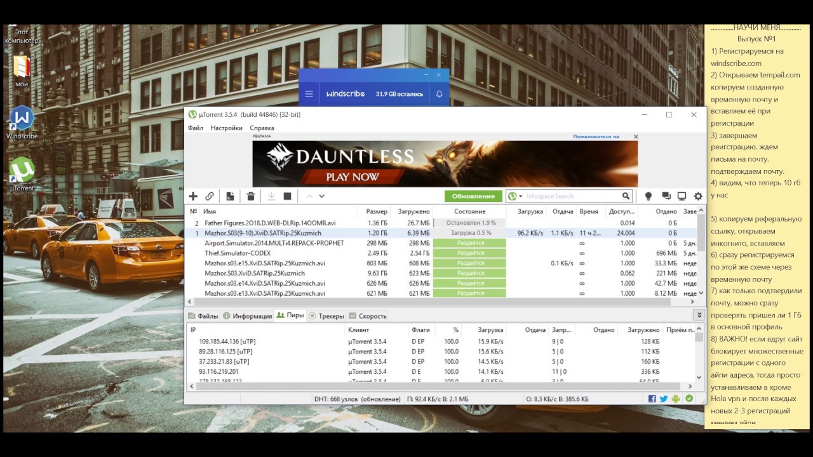Open the µTorrent desktop shortcut
The height and width of the screenshot is (457, 813).
tap(22, 175)
